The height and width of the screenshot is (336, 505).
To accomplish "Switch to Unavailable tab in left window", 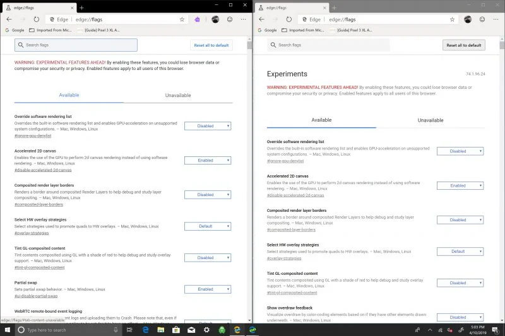I will [178, 95].
